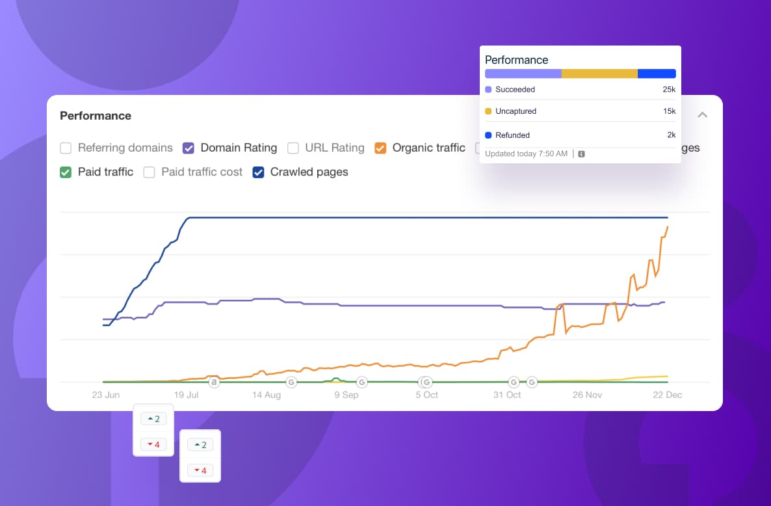Enable the Referring domains checkbox
771x506 pixels.
click(66, 148)
